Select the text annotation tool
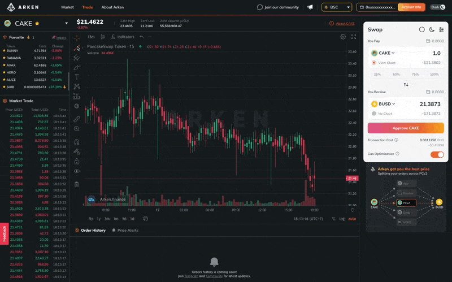 pos(77,77)
